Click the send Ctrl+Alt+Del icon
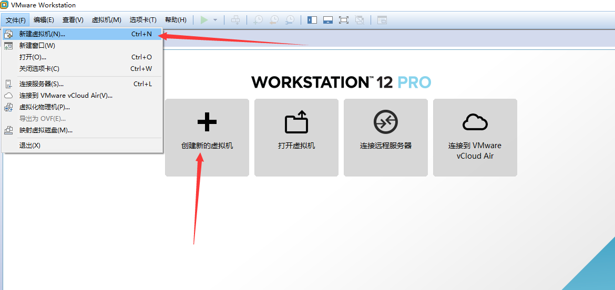 (235, 20)
